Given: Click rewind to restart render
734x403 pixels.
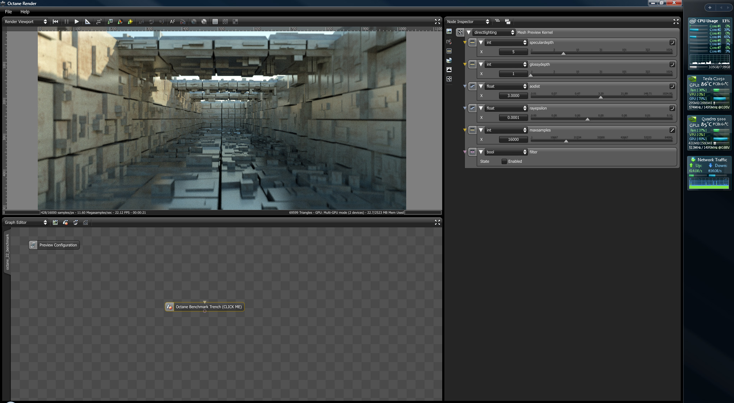Looking at the screenshot, I should (x=55, y=22).
